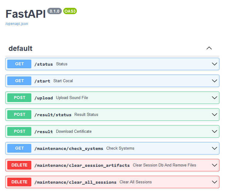The width and height of the screenshot is (226, 196).
Task: Click the 0.1.0 version badge
Action: 55,11
